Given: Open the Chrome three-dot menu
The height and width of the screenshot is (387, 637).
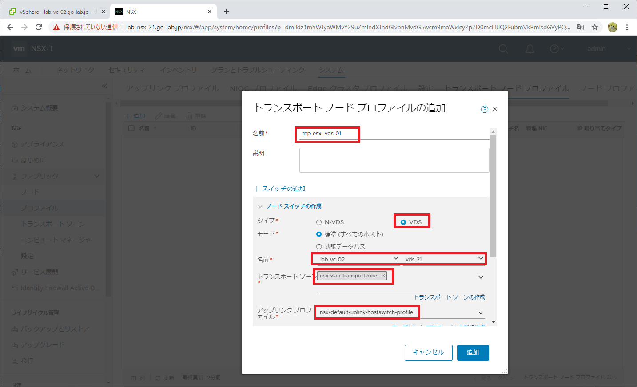Looking at the screenshot, I should point(627,27).
